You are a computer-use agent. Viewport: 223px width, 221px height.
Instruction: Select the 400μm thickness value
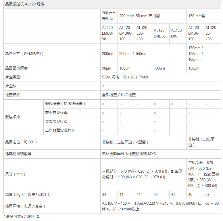pyautogui.click(x=159, y=68)
